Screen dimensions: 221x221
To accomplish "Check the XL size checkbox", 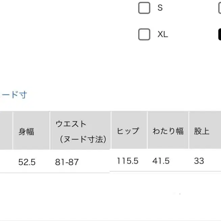I will (144, 34).
